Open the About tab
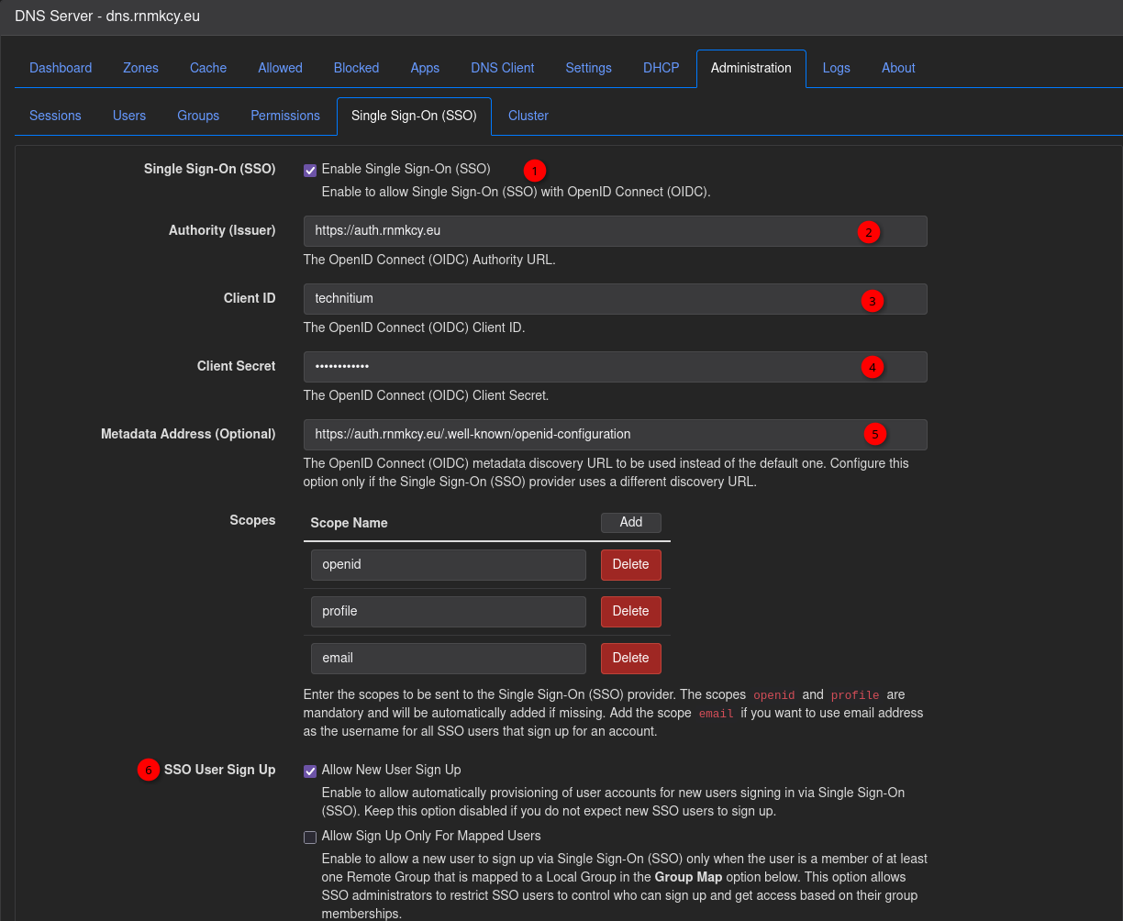This screenshot has width=1123, height=921. [x=898, y=68]
